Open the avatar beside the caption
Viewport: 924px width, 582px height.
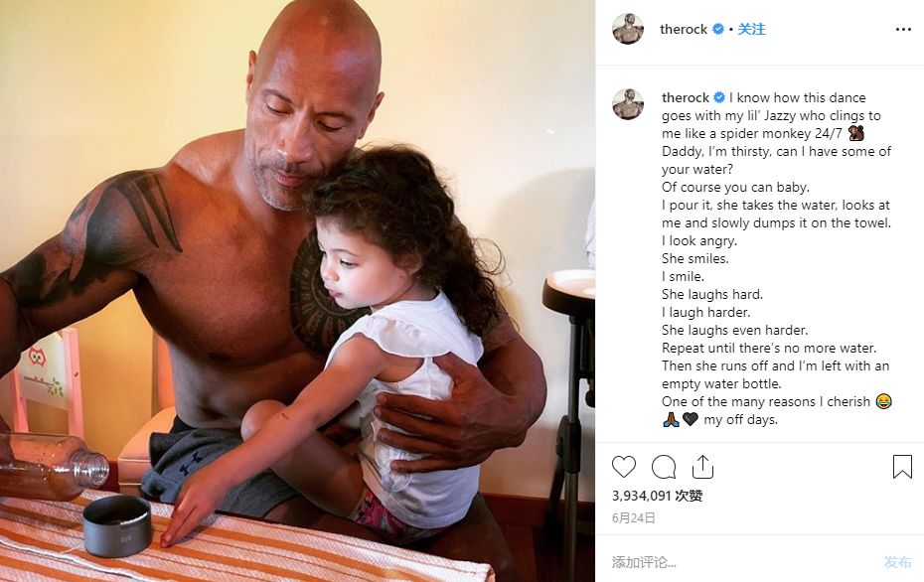628,104
